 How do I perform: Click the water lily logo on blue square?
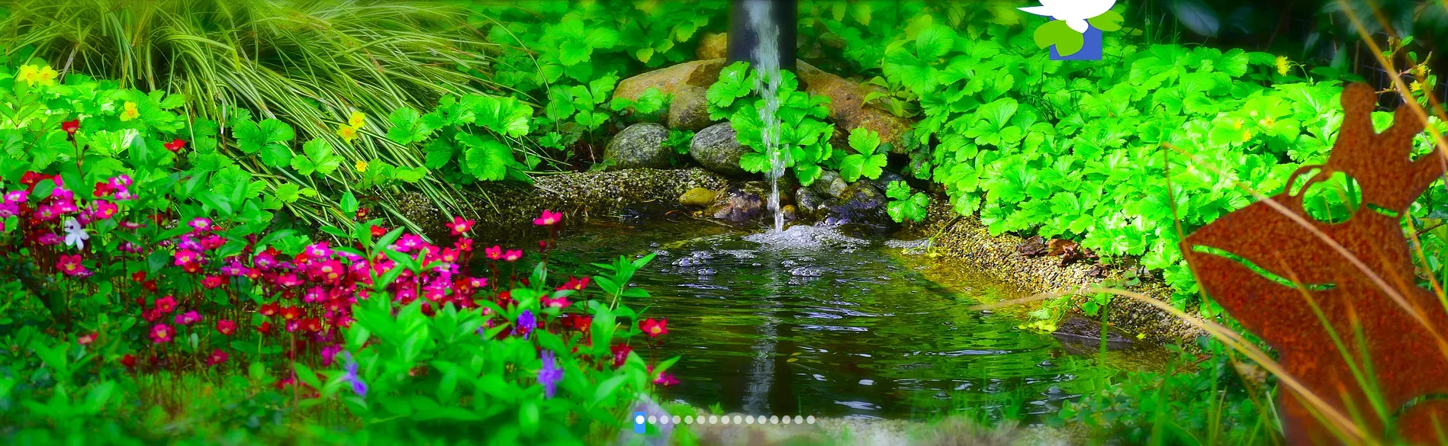pos(1072,29)
